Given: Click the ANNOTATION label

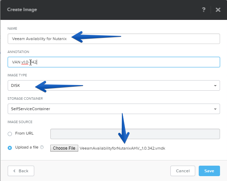Looking at the screenshot, I should coord(19,52).
